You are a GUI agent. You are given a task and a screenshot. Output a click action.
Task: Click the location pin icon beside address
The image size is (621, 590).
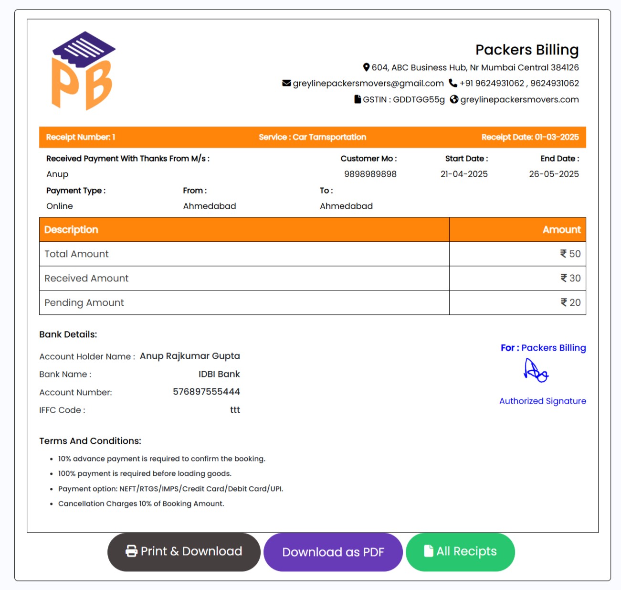point(366,67)
